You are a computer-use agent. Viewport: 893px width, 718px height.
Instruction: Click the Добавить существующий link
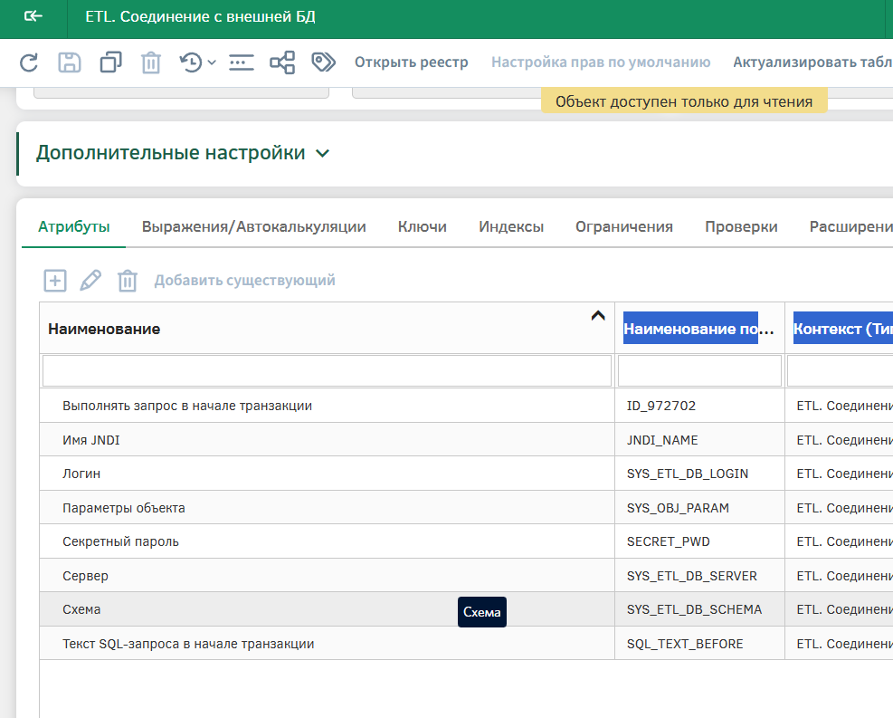(x=244, y=281)
